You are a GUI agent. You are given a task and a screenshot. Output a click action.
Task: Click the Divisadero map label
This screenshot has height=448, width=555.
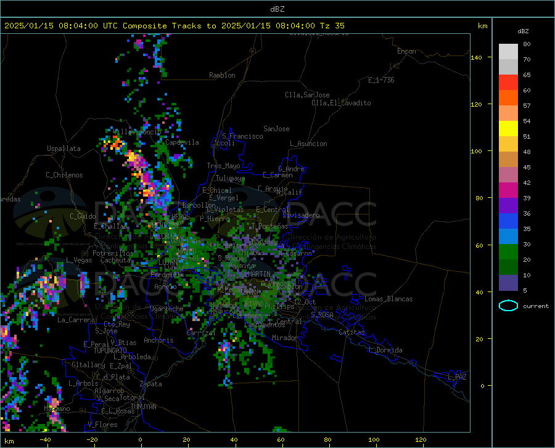click(x=301, y=215)
